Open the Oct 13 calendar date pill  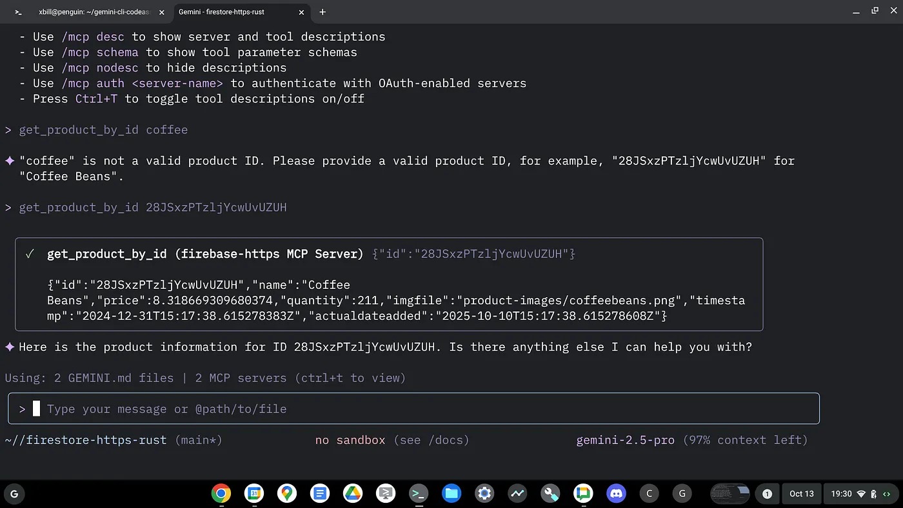tap(802, 494)
